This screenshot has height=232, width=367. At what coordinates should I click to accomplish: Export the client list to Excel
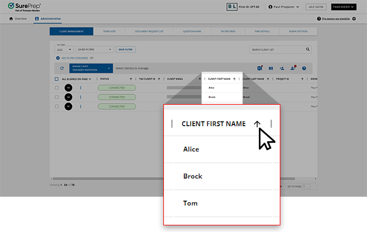pos(260,68)
